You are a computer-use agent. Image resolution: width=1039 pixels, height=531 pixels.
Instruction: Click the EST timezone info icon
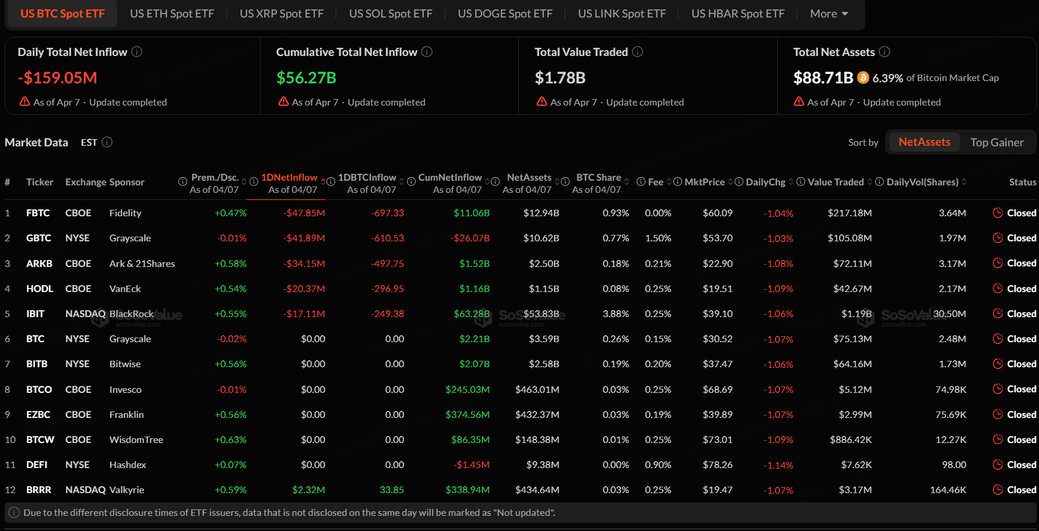coord(107,142)
